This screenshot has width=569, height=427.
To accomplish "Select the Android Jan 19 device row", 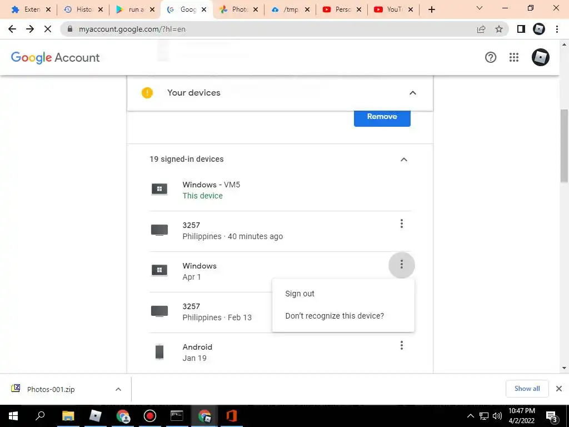I will (280, 353).
